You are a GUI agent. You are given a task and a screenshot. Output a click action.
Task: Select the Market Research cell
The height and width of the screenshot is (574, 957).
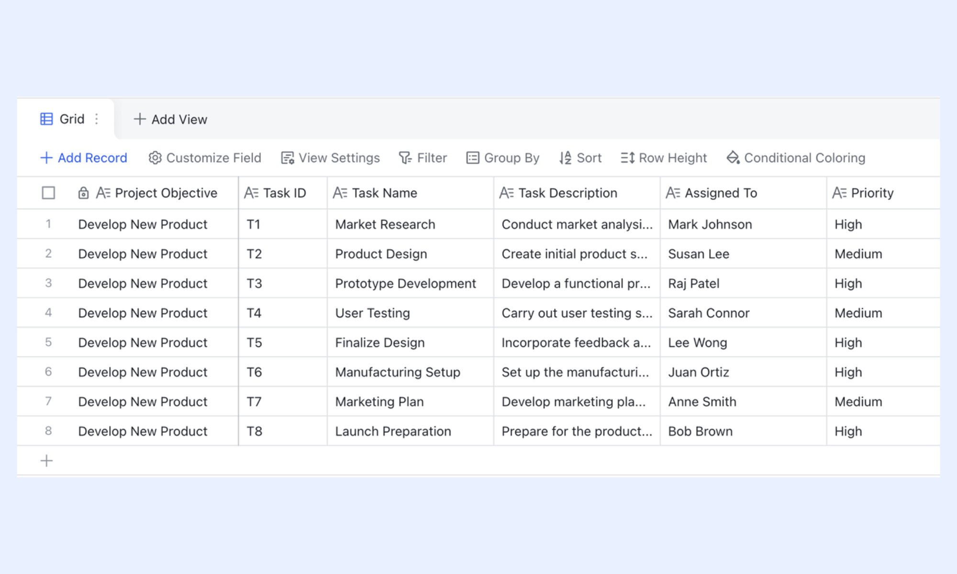coord(411,224)
